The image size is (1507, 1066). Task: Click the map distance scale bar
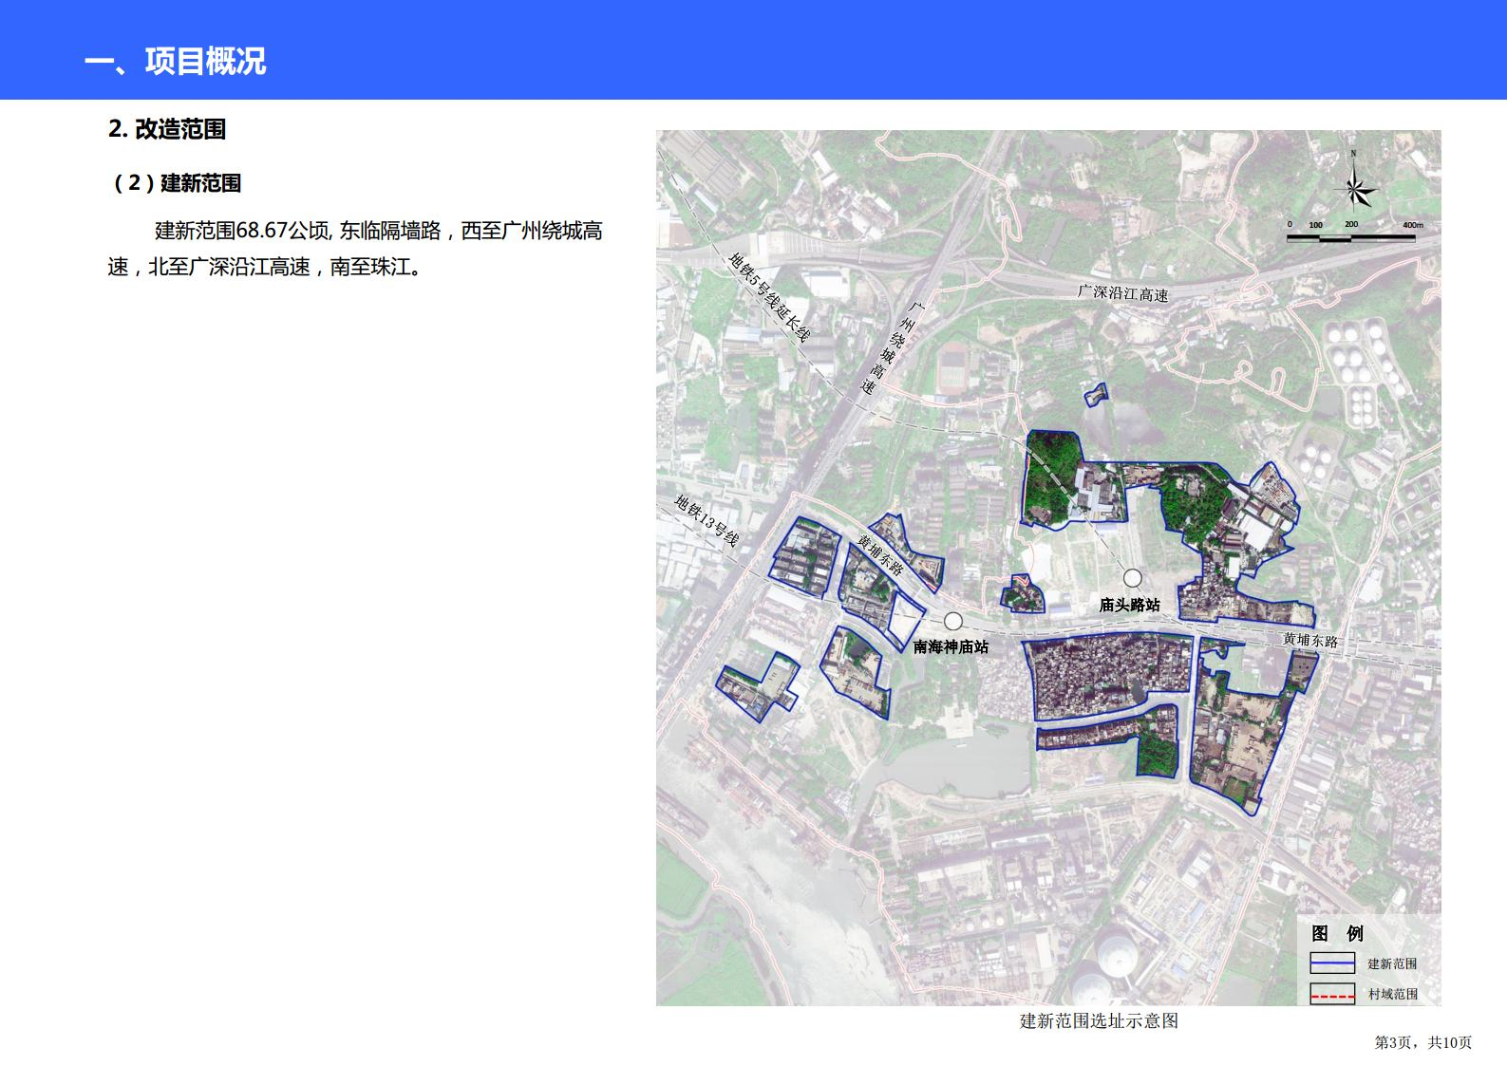(x=1350, y=236)
